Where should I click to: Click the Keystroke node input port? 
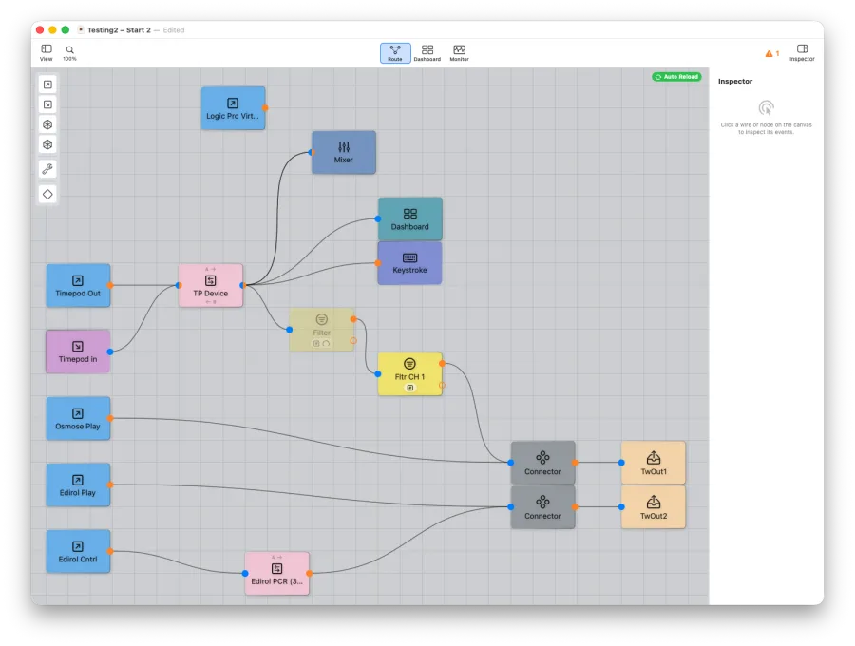coord(378,263)
